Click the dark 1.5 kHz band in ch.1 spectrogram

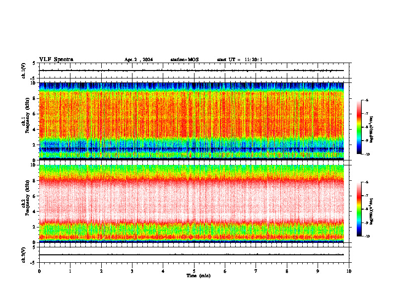(x=192, y=149)
